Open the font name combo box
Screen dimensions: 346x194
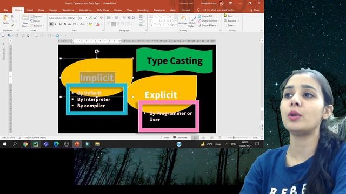63,18
